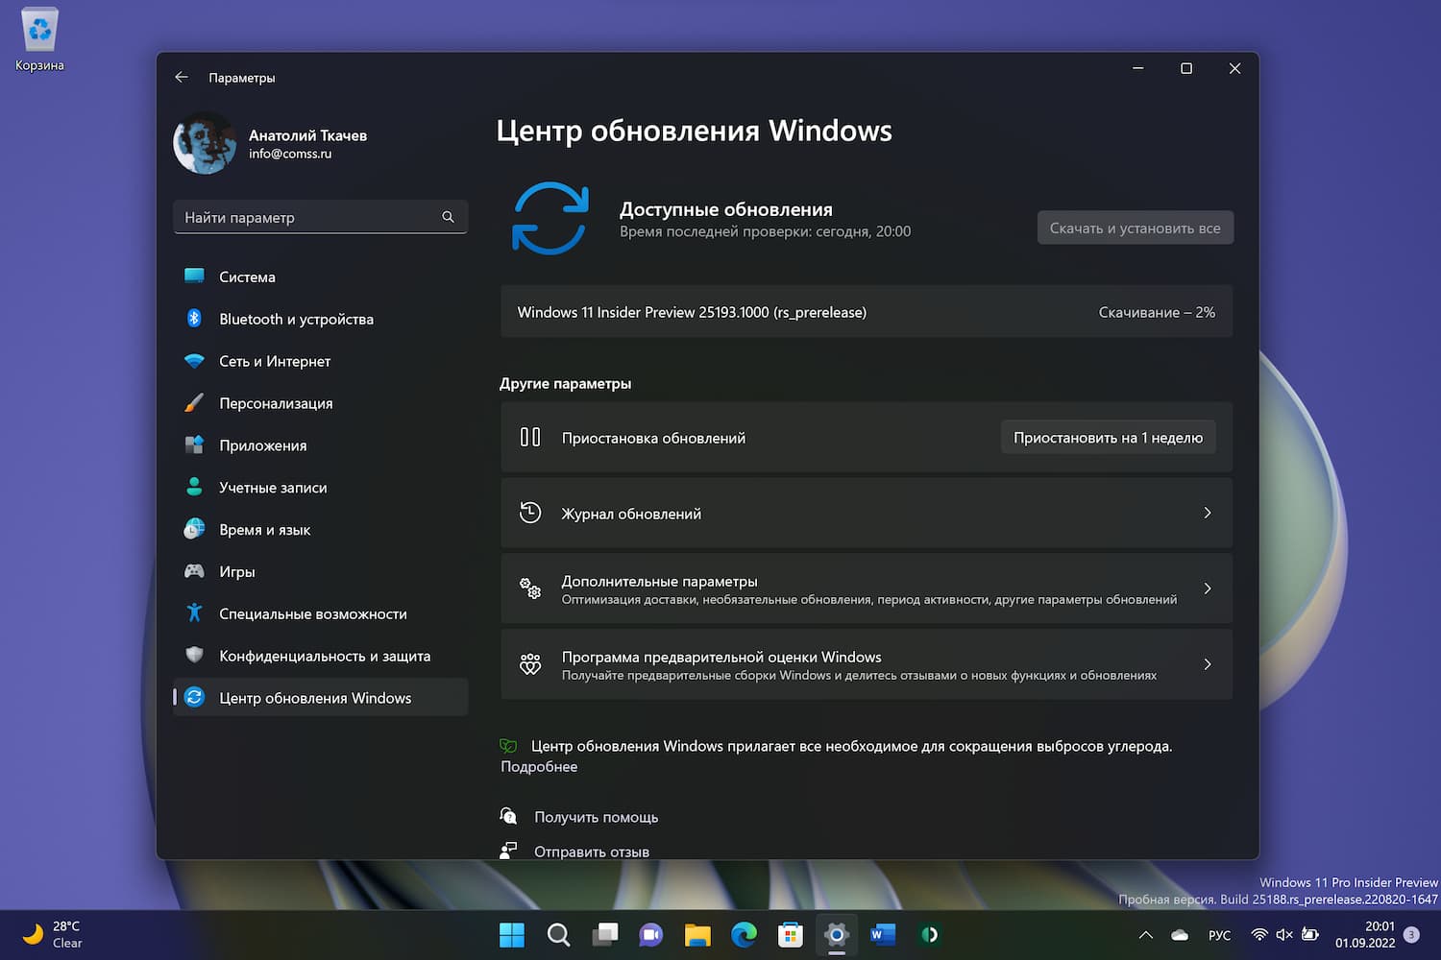Click the Отправить отзыв link
1441x960 pixels.
coord(592,852)
